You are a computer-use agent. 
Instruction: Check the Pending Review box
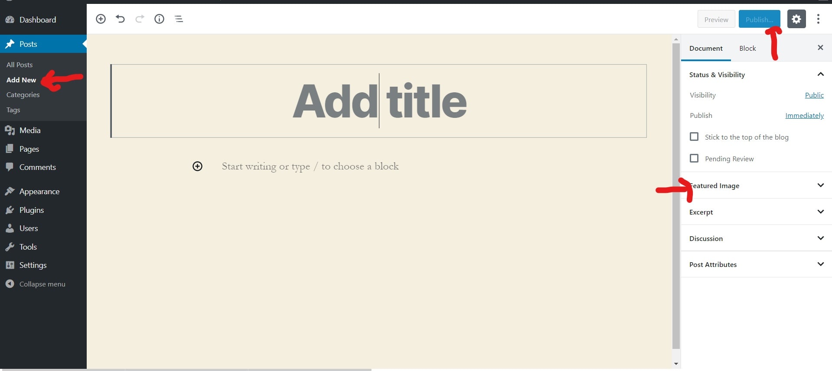(694, 159)
